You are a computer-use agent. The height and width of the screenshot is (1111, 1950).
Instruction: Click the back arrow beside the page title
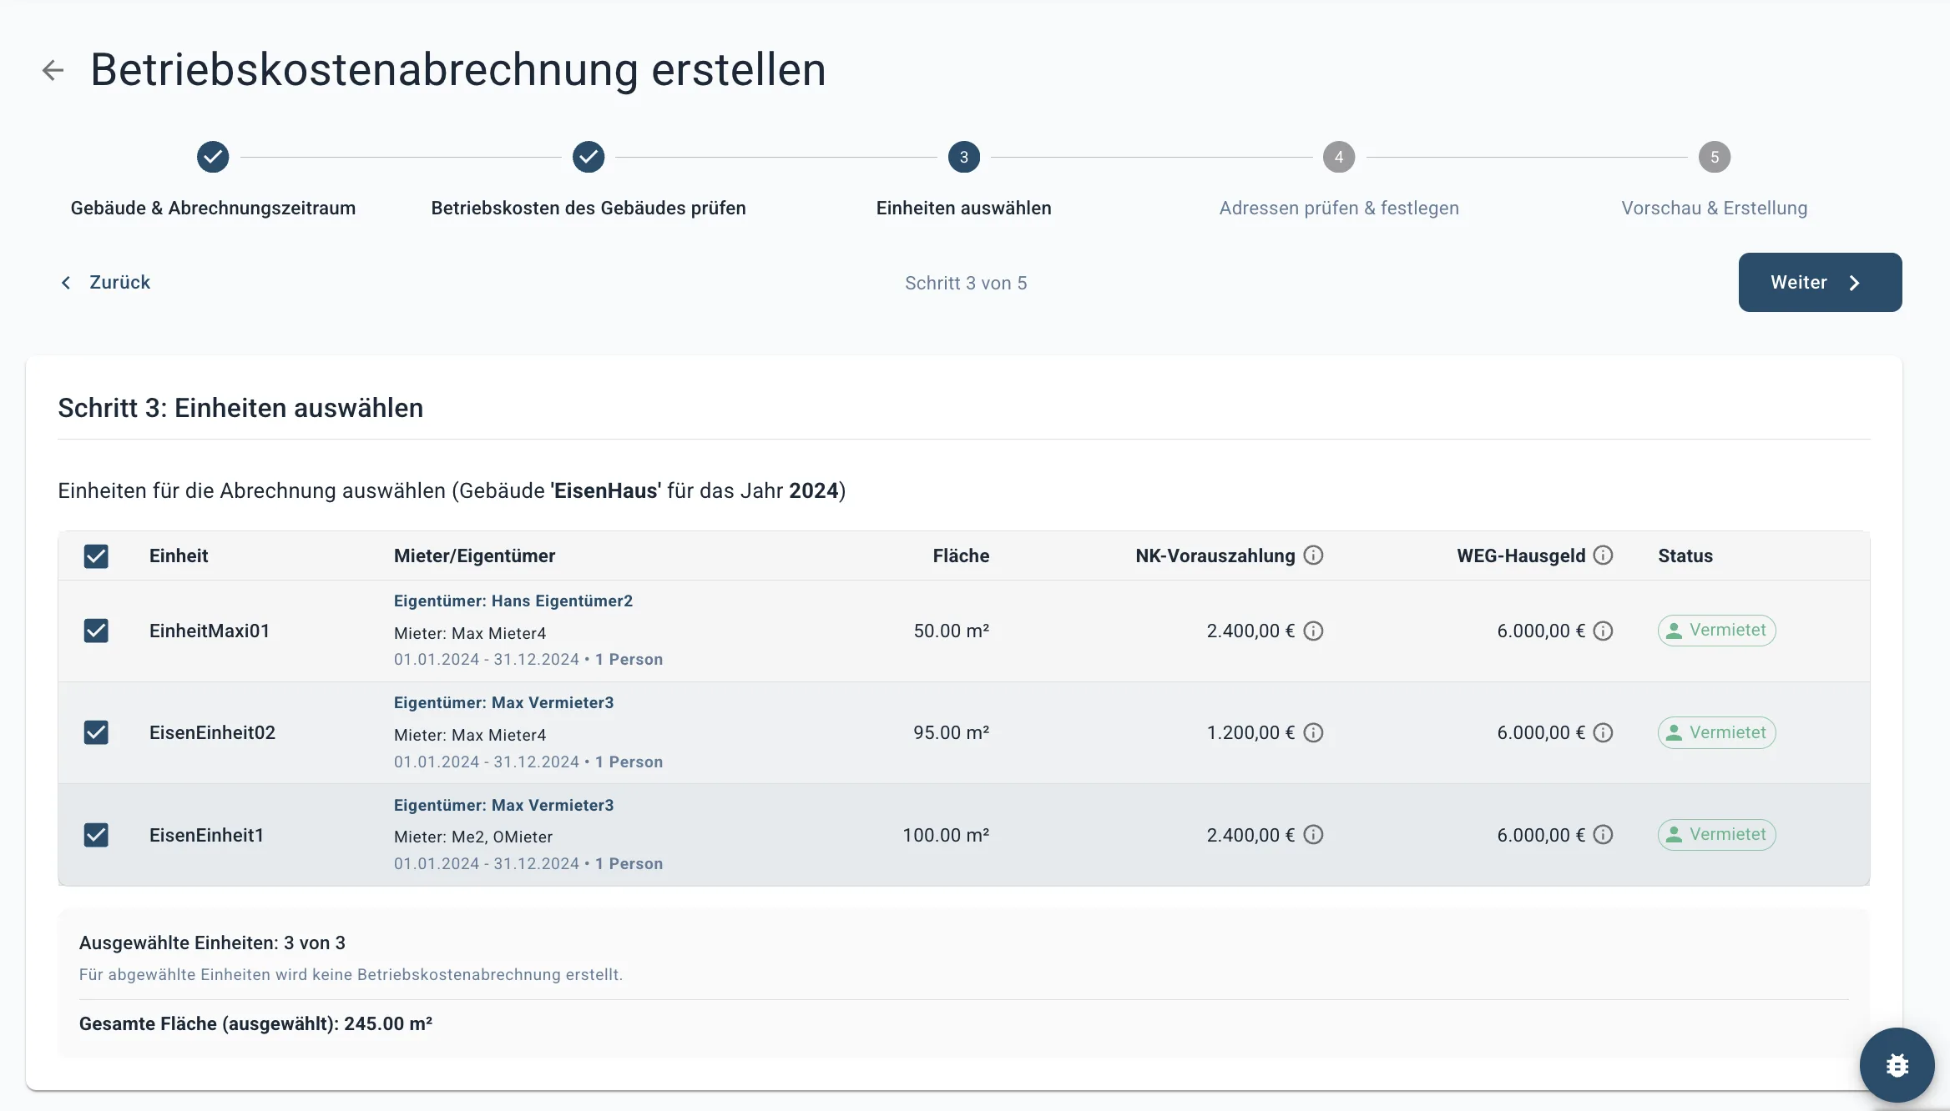[x=53, y=70]
